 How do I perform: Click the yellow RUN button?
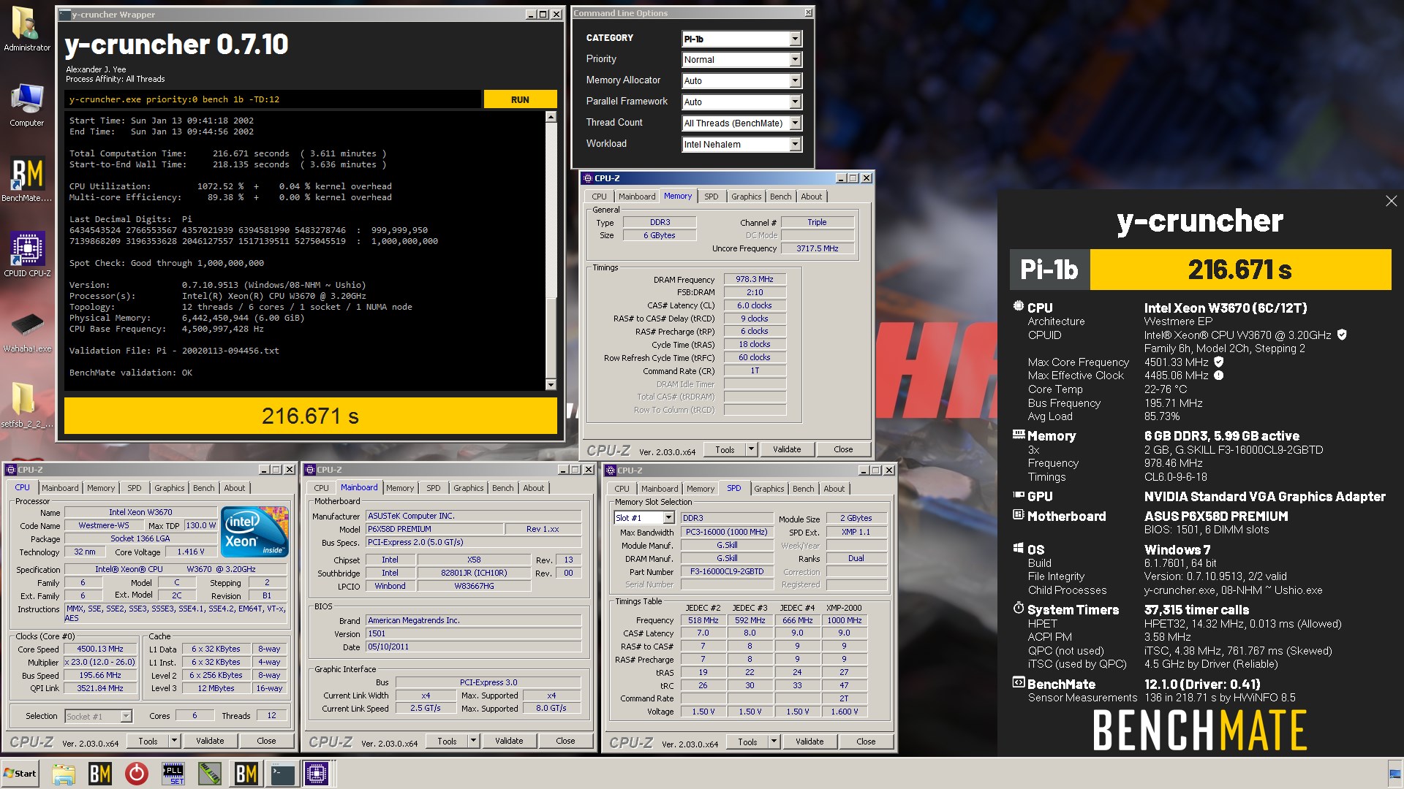coord(520,99)
